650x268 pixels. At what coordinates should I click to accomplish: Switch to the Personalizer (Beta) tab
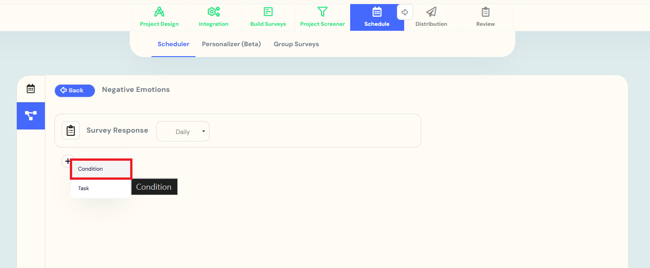[231, 44]
